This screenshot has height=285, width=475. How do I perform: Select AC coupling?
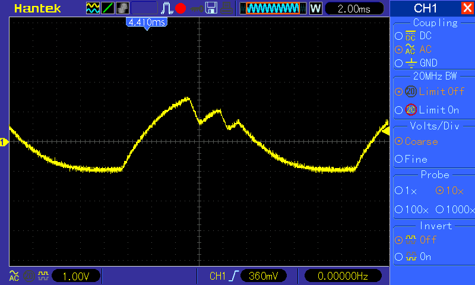click(x=413, y=49)
